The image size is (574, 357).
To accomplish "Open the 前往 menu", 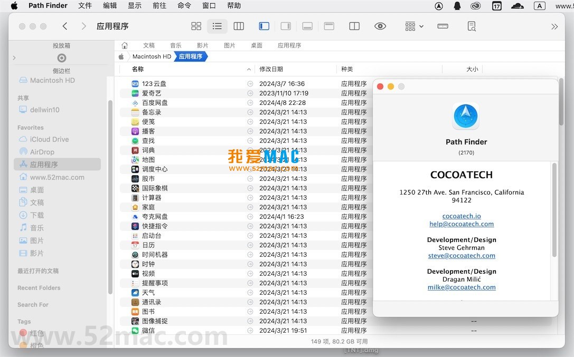I will point(159,5).
